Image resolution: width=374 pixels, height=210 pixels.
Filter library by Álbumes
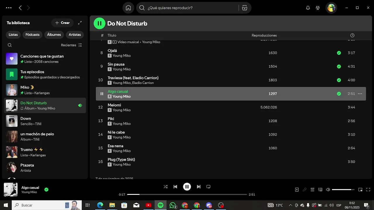(54, 35)
